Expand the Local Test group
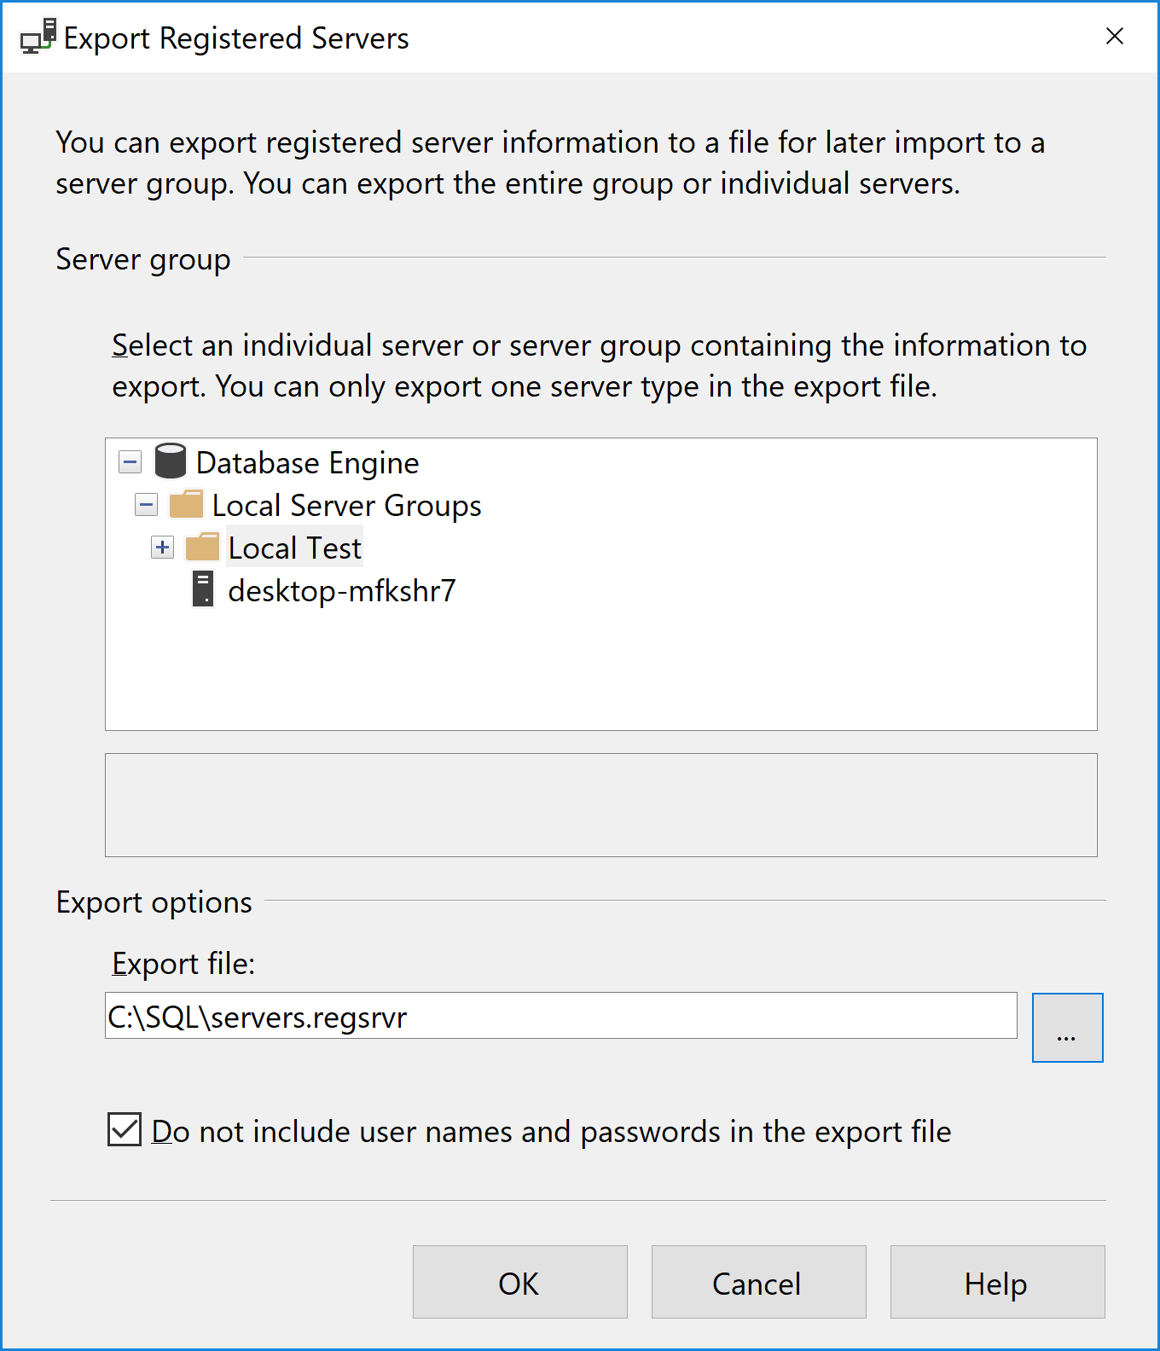This screenshot has width=1160, height=1351. pos(162,548)
